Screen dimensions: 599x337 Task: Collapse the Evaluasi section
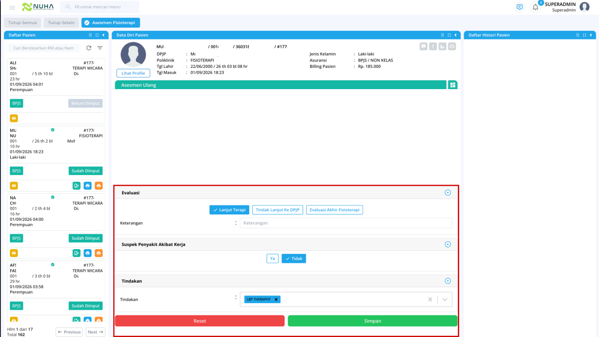tap(448, 192)
